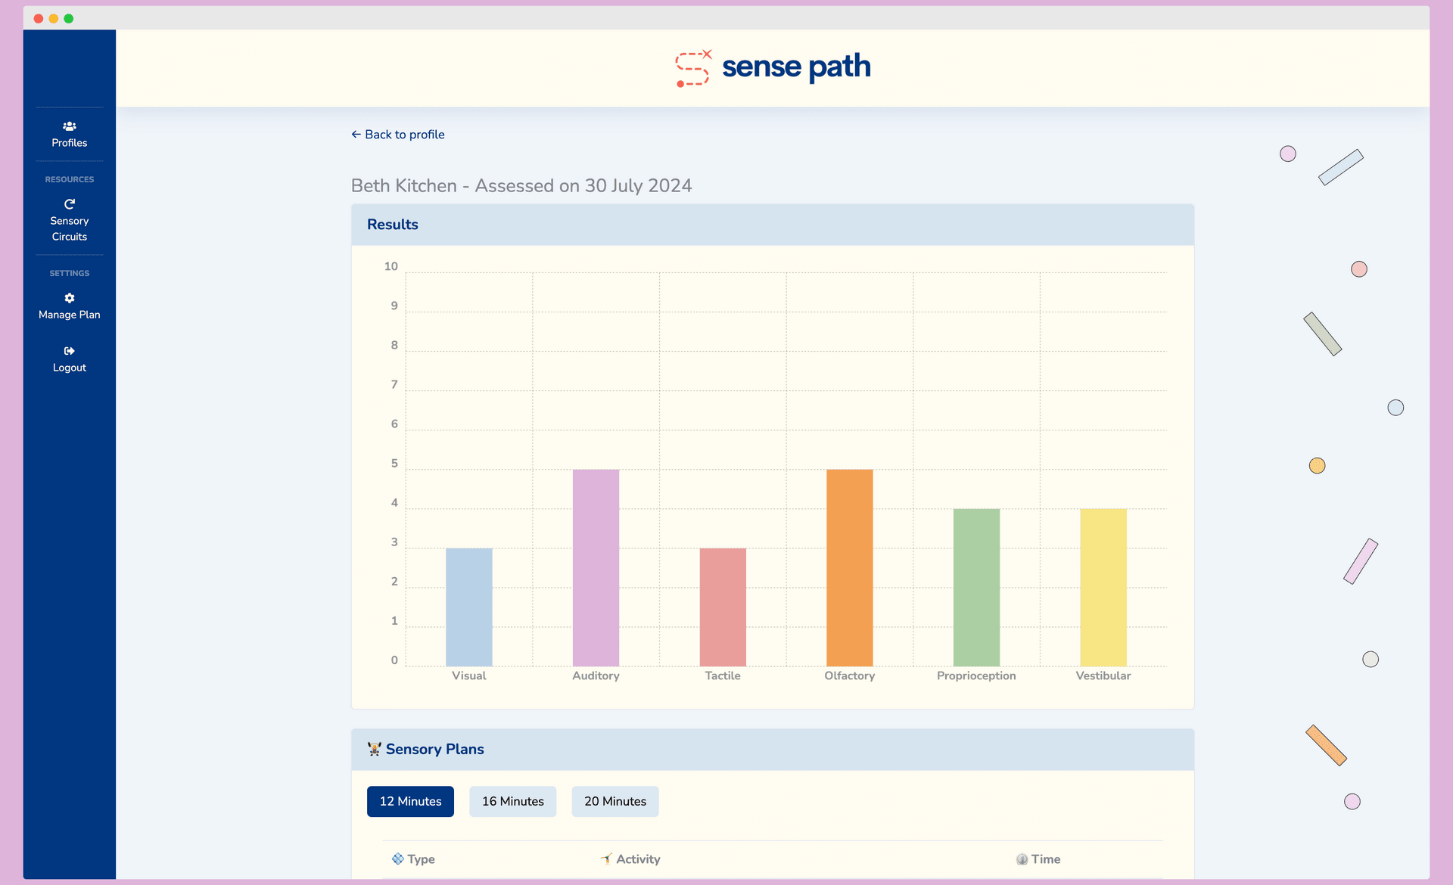The width and height of the screenshot is (1453, 885).
Task: Click the Type column diamond icon
Action: [x=397, y=859]
